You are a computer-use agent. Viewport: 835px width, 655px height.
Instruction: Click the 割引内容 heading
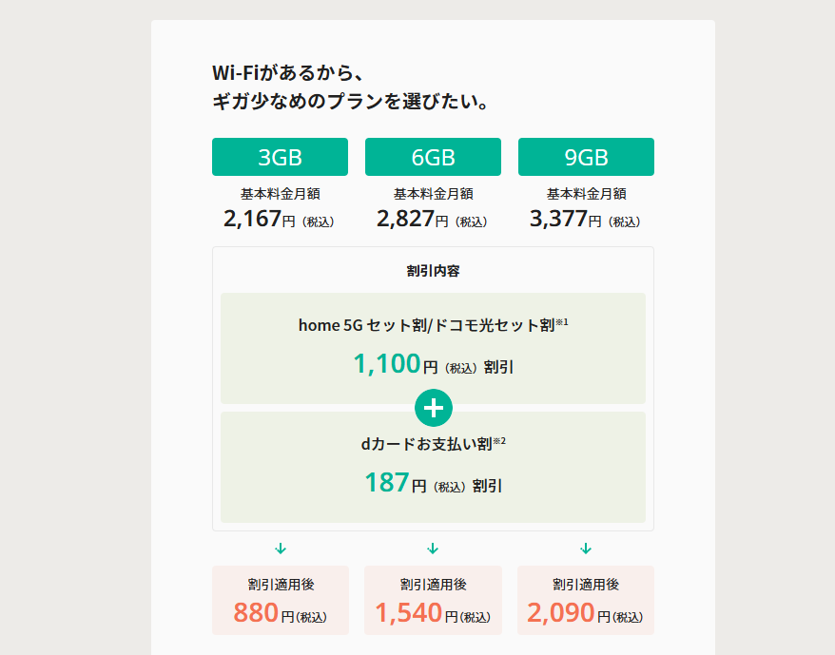coord(433,271)
